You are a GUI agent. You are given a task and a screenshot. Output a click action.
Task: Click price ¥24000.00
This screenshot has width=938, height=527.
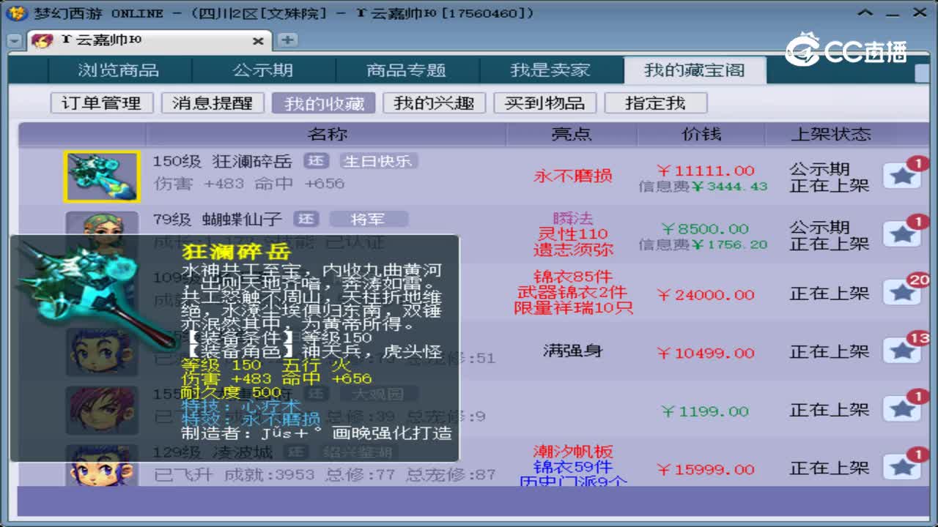point(706,295)
